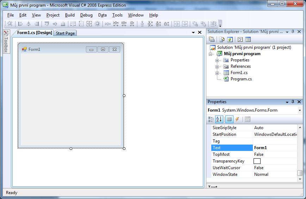Click Remove Horizontal Spacing icon

(132, 24)
